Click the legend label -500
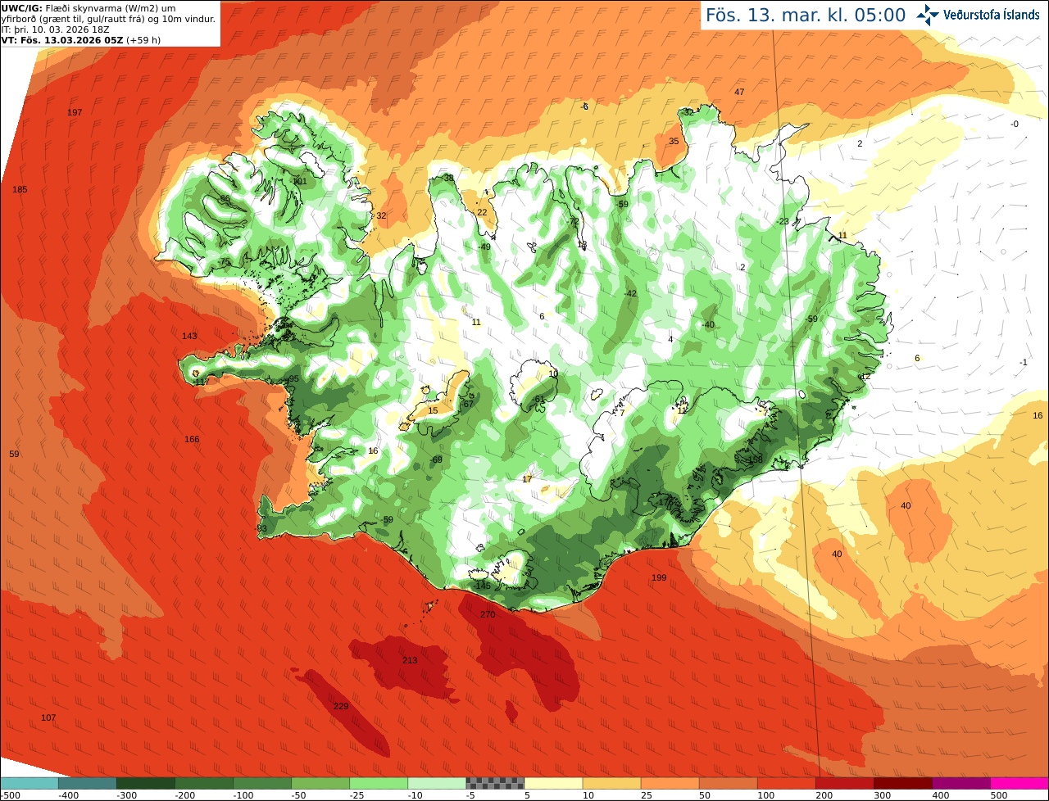 pyautogui.click(x=10, y=795)
